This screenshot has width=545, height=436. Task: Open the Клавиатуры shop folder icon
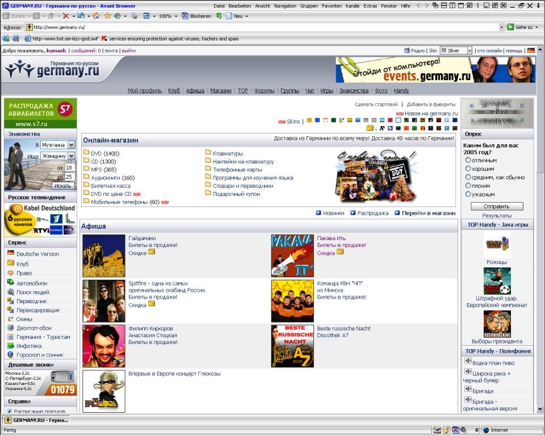208,152
